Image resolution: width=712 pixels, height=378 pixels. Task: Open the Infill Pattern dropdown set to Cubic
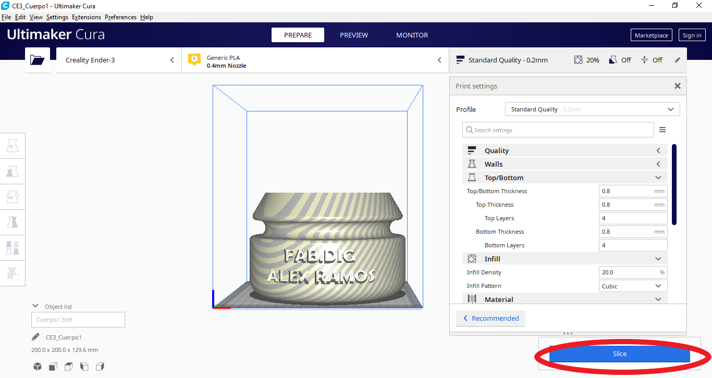[x=633, y=286]
